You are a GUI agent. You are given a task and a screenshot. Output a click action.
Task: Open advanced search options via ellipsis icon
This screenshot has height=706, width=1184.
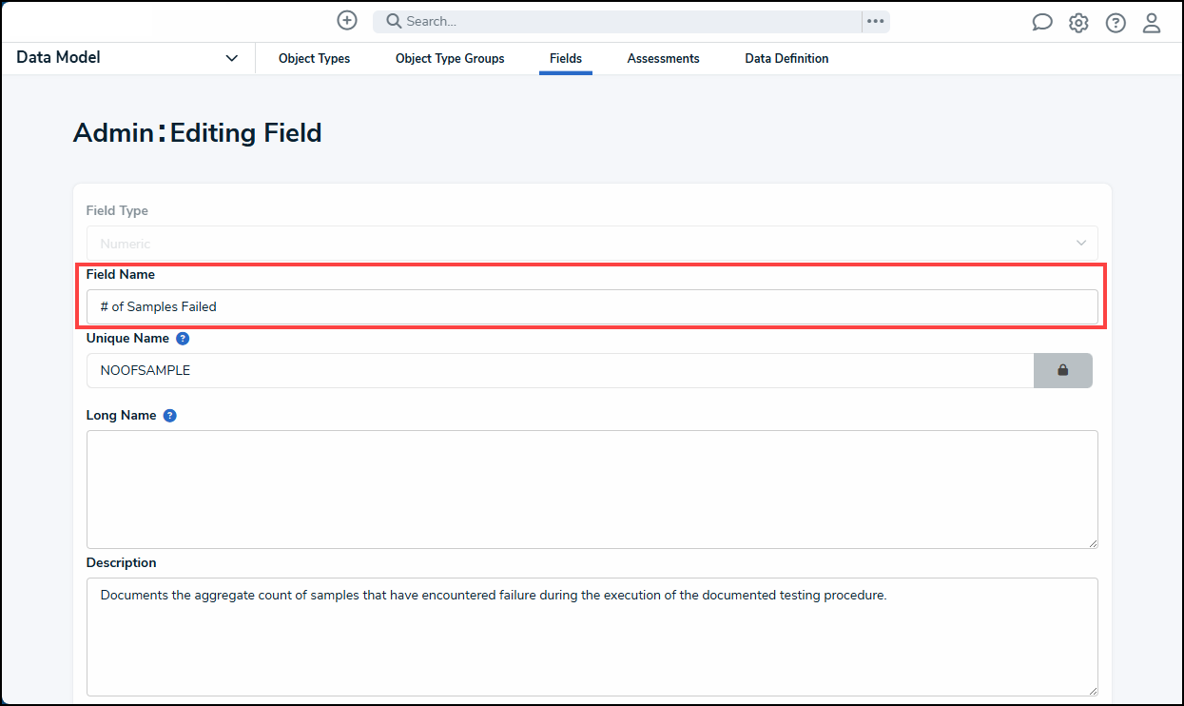pyautogui.click(x=875, y=21)
